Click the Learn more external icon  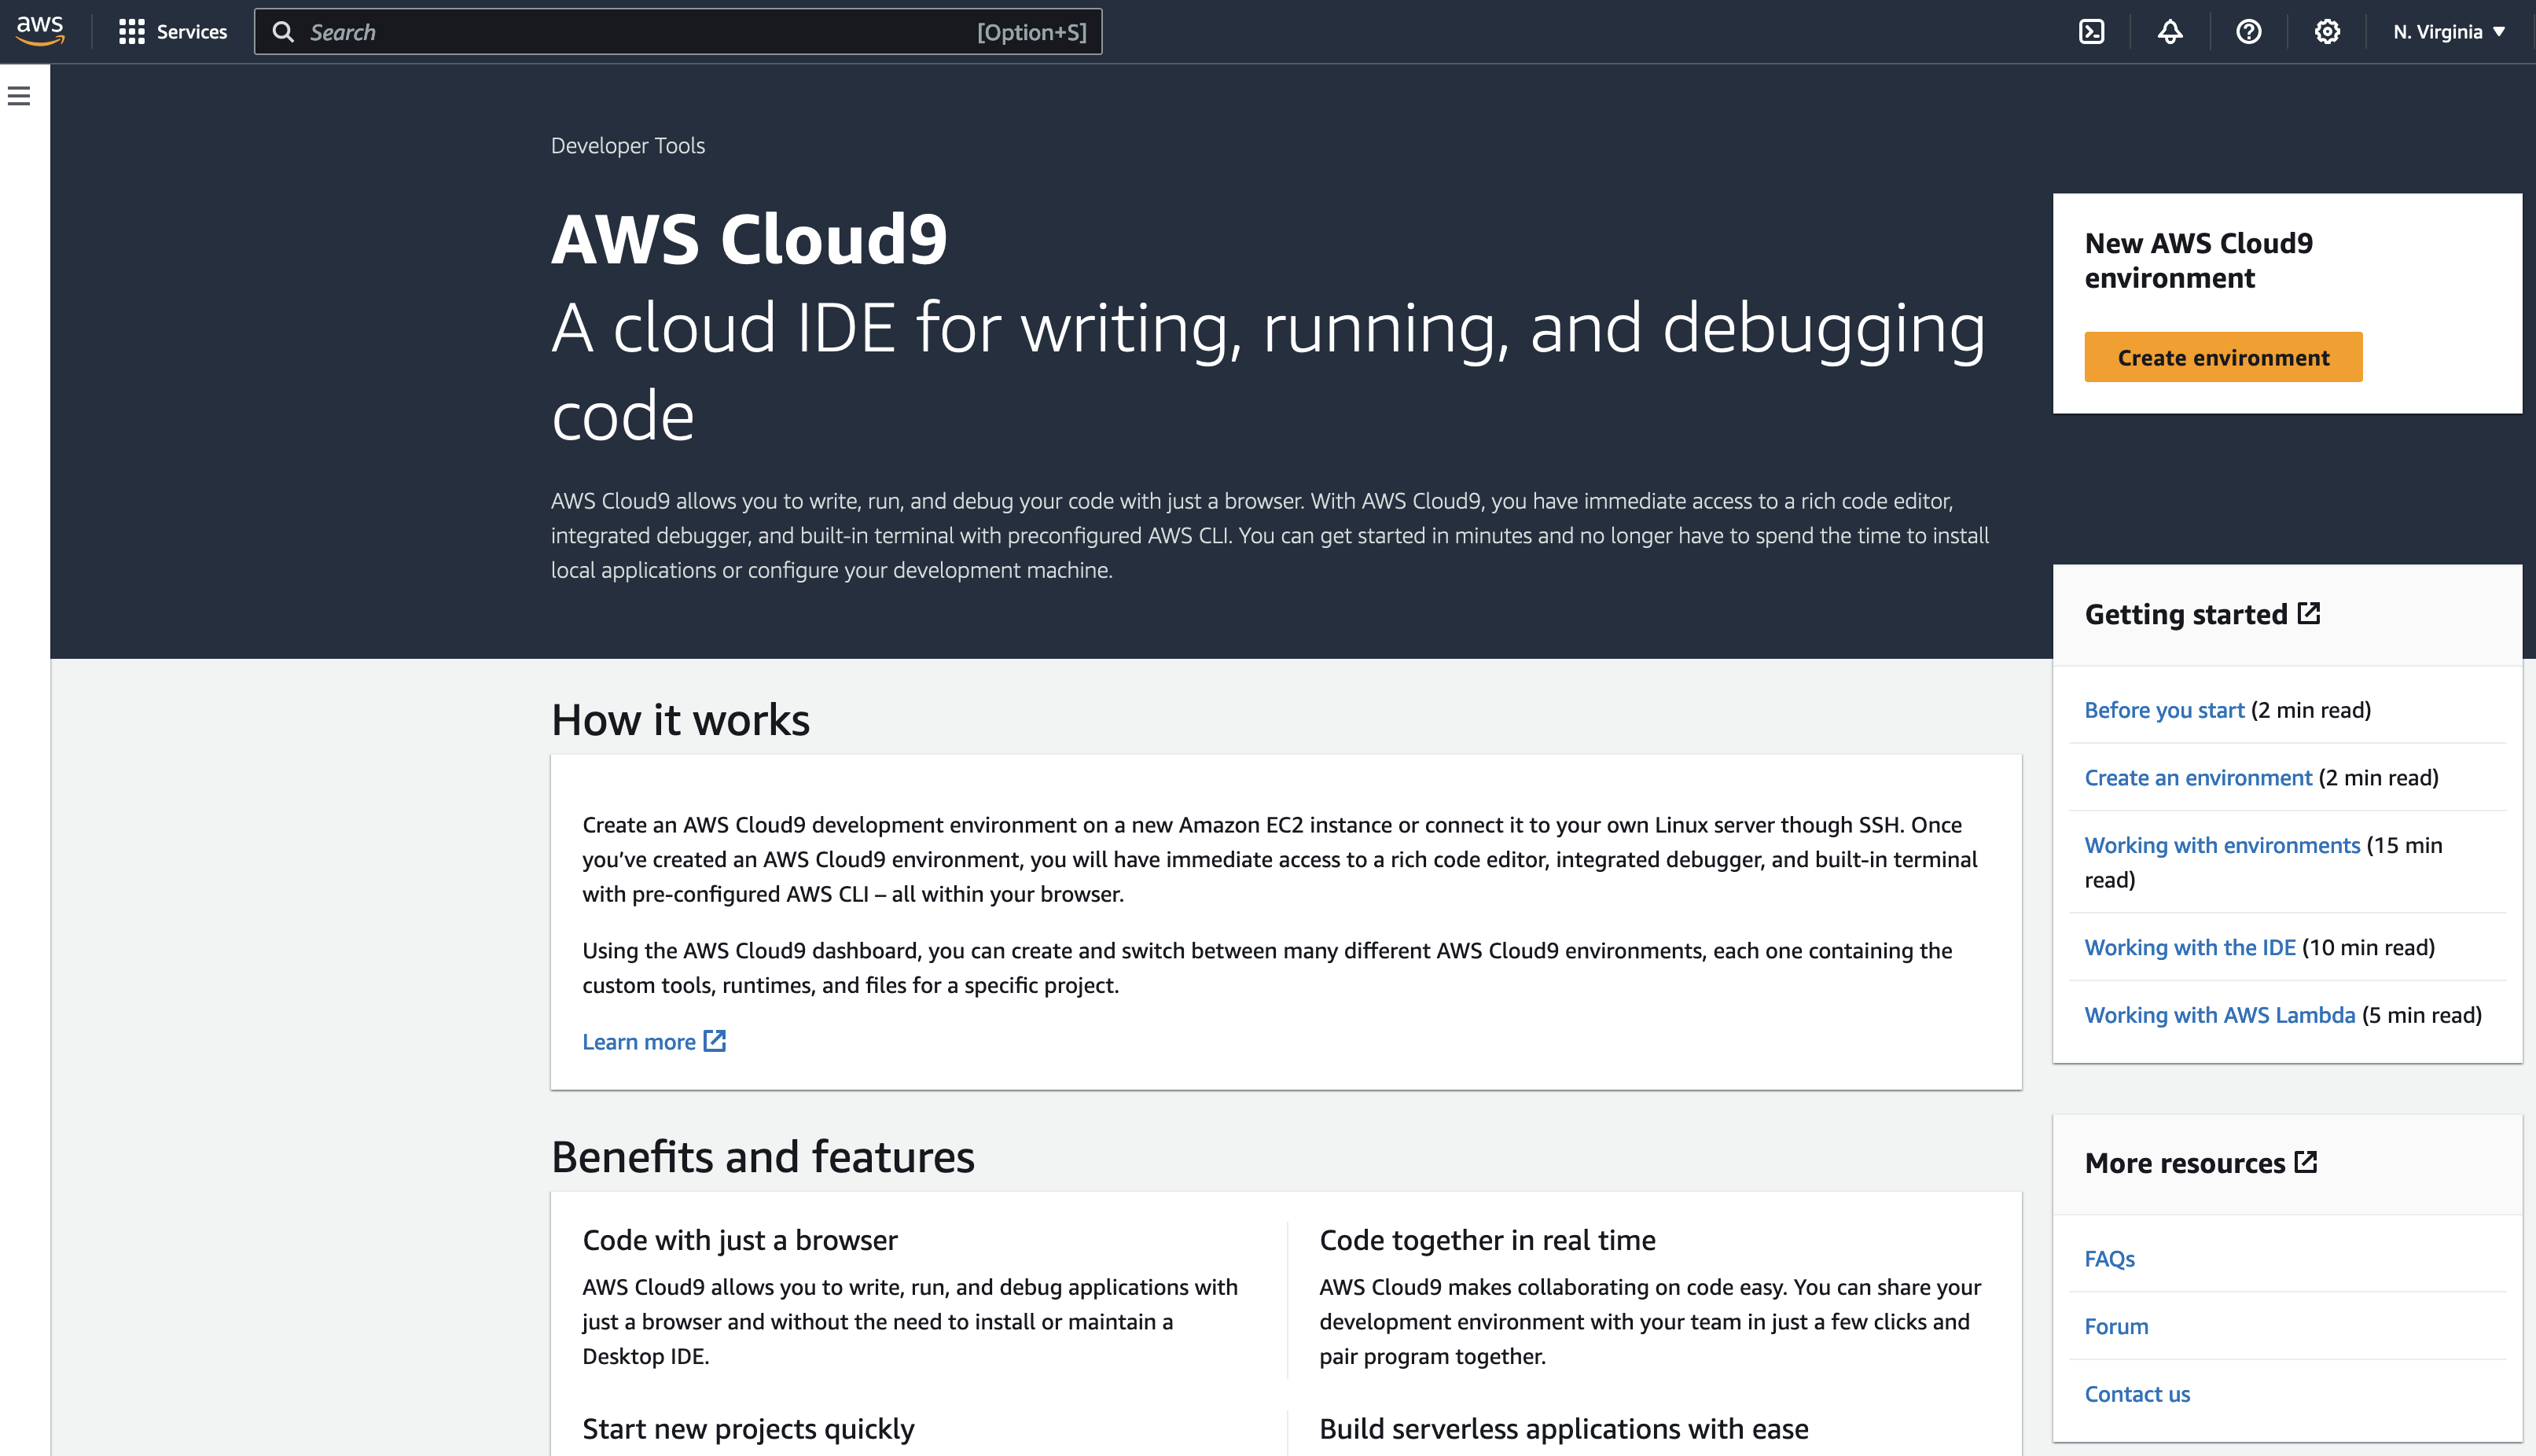pyautogui.click(x=715, y=1041)
